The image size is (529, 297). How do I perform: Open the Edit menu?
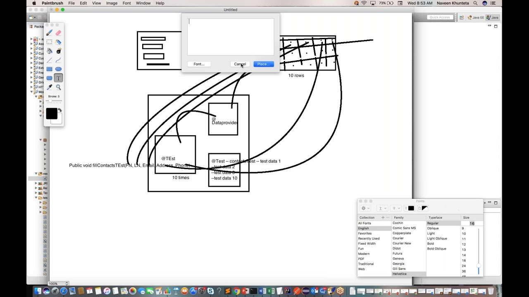click(x=83, y=3)
